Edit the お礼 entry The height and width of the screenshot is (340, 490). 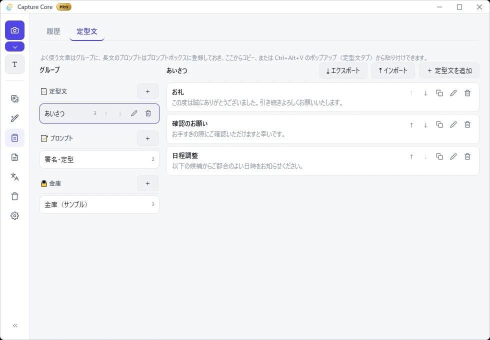click(x=453, y=93)
